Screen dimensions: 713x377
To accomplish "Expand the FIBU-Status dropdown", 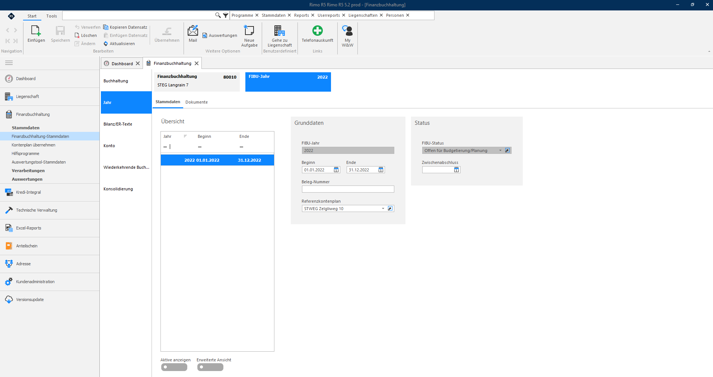I will [x=500, y=151].
